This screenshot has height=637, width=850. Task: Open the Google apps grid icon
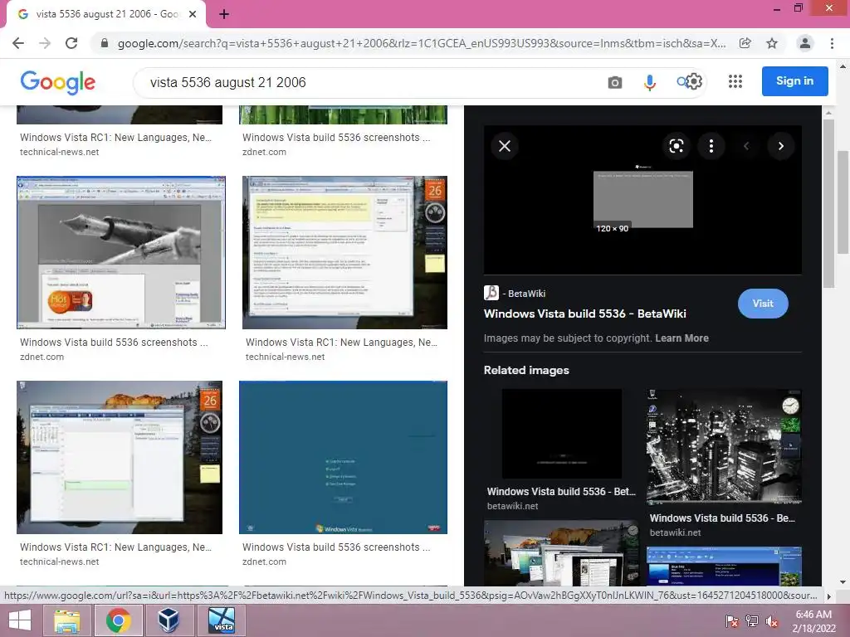coord(735,81)
